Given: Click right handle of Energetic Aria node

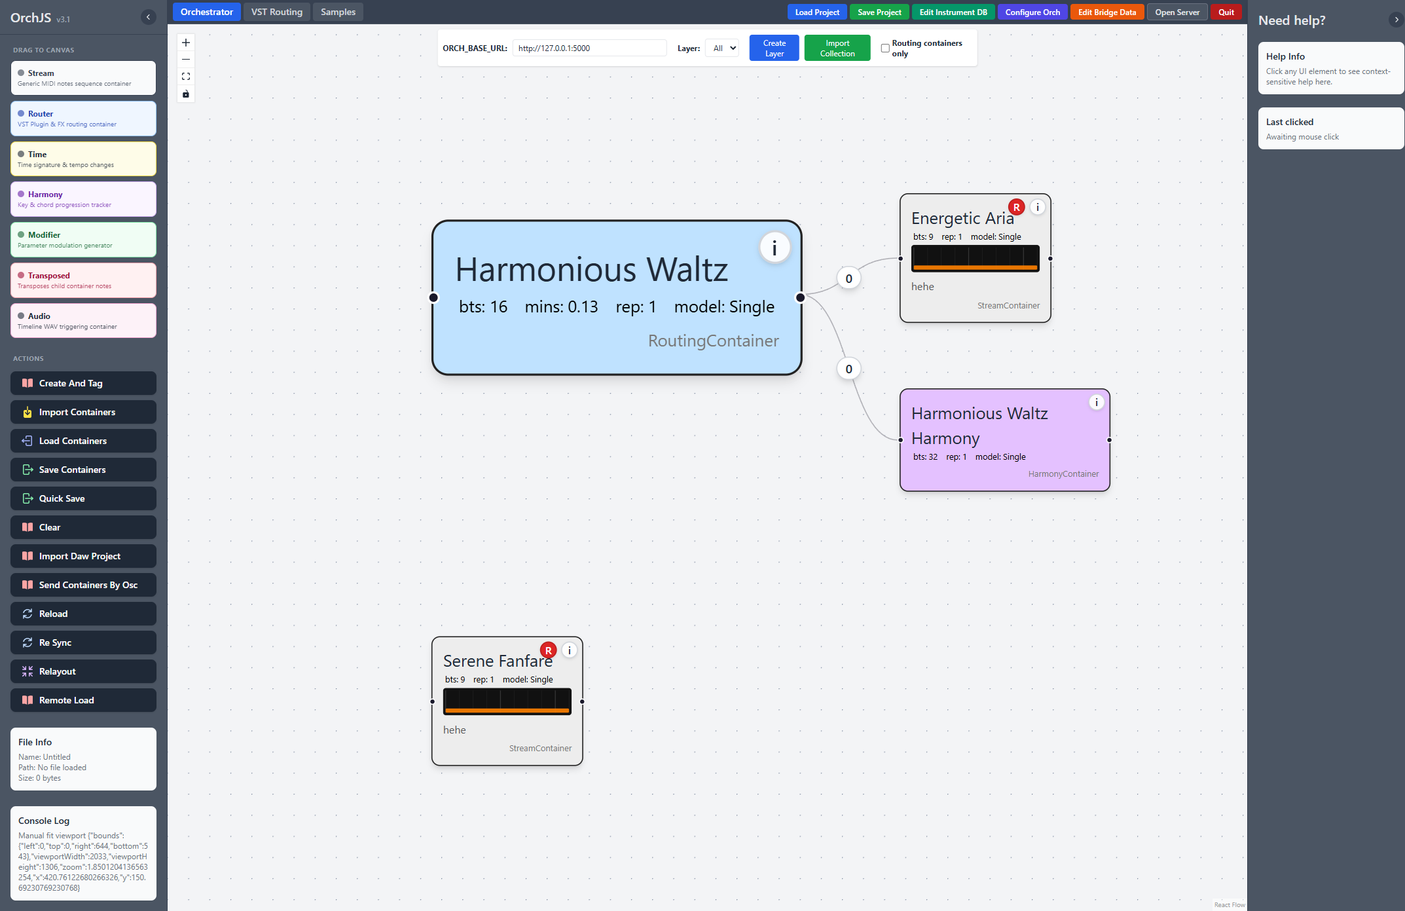Looking at the screenshot, I should coord(1050,259).
